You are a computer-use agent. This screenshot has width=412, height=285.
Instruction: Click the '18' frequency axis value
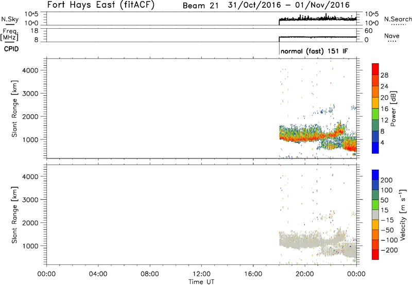35,31
